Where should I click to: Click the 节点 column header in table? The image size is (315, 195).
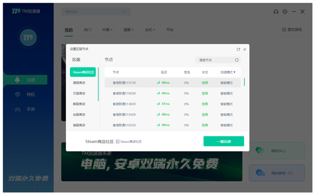coord(115,72)
